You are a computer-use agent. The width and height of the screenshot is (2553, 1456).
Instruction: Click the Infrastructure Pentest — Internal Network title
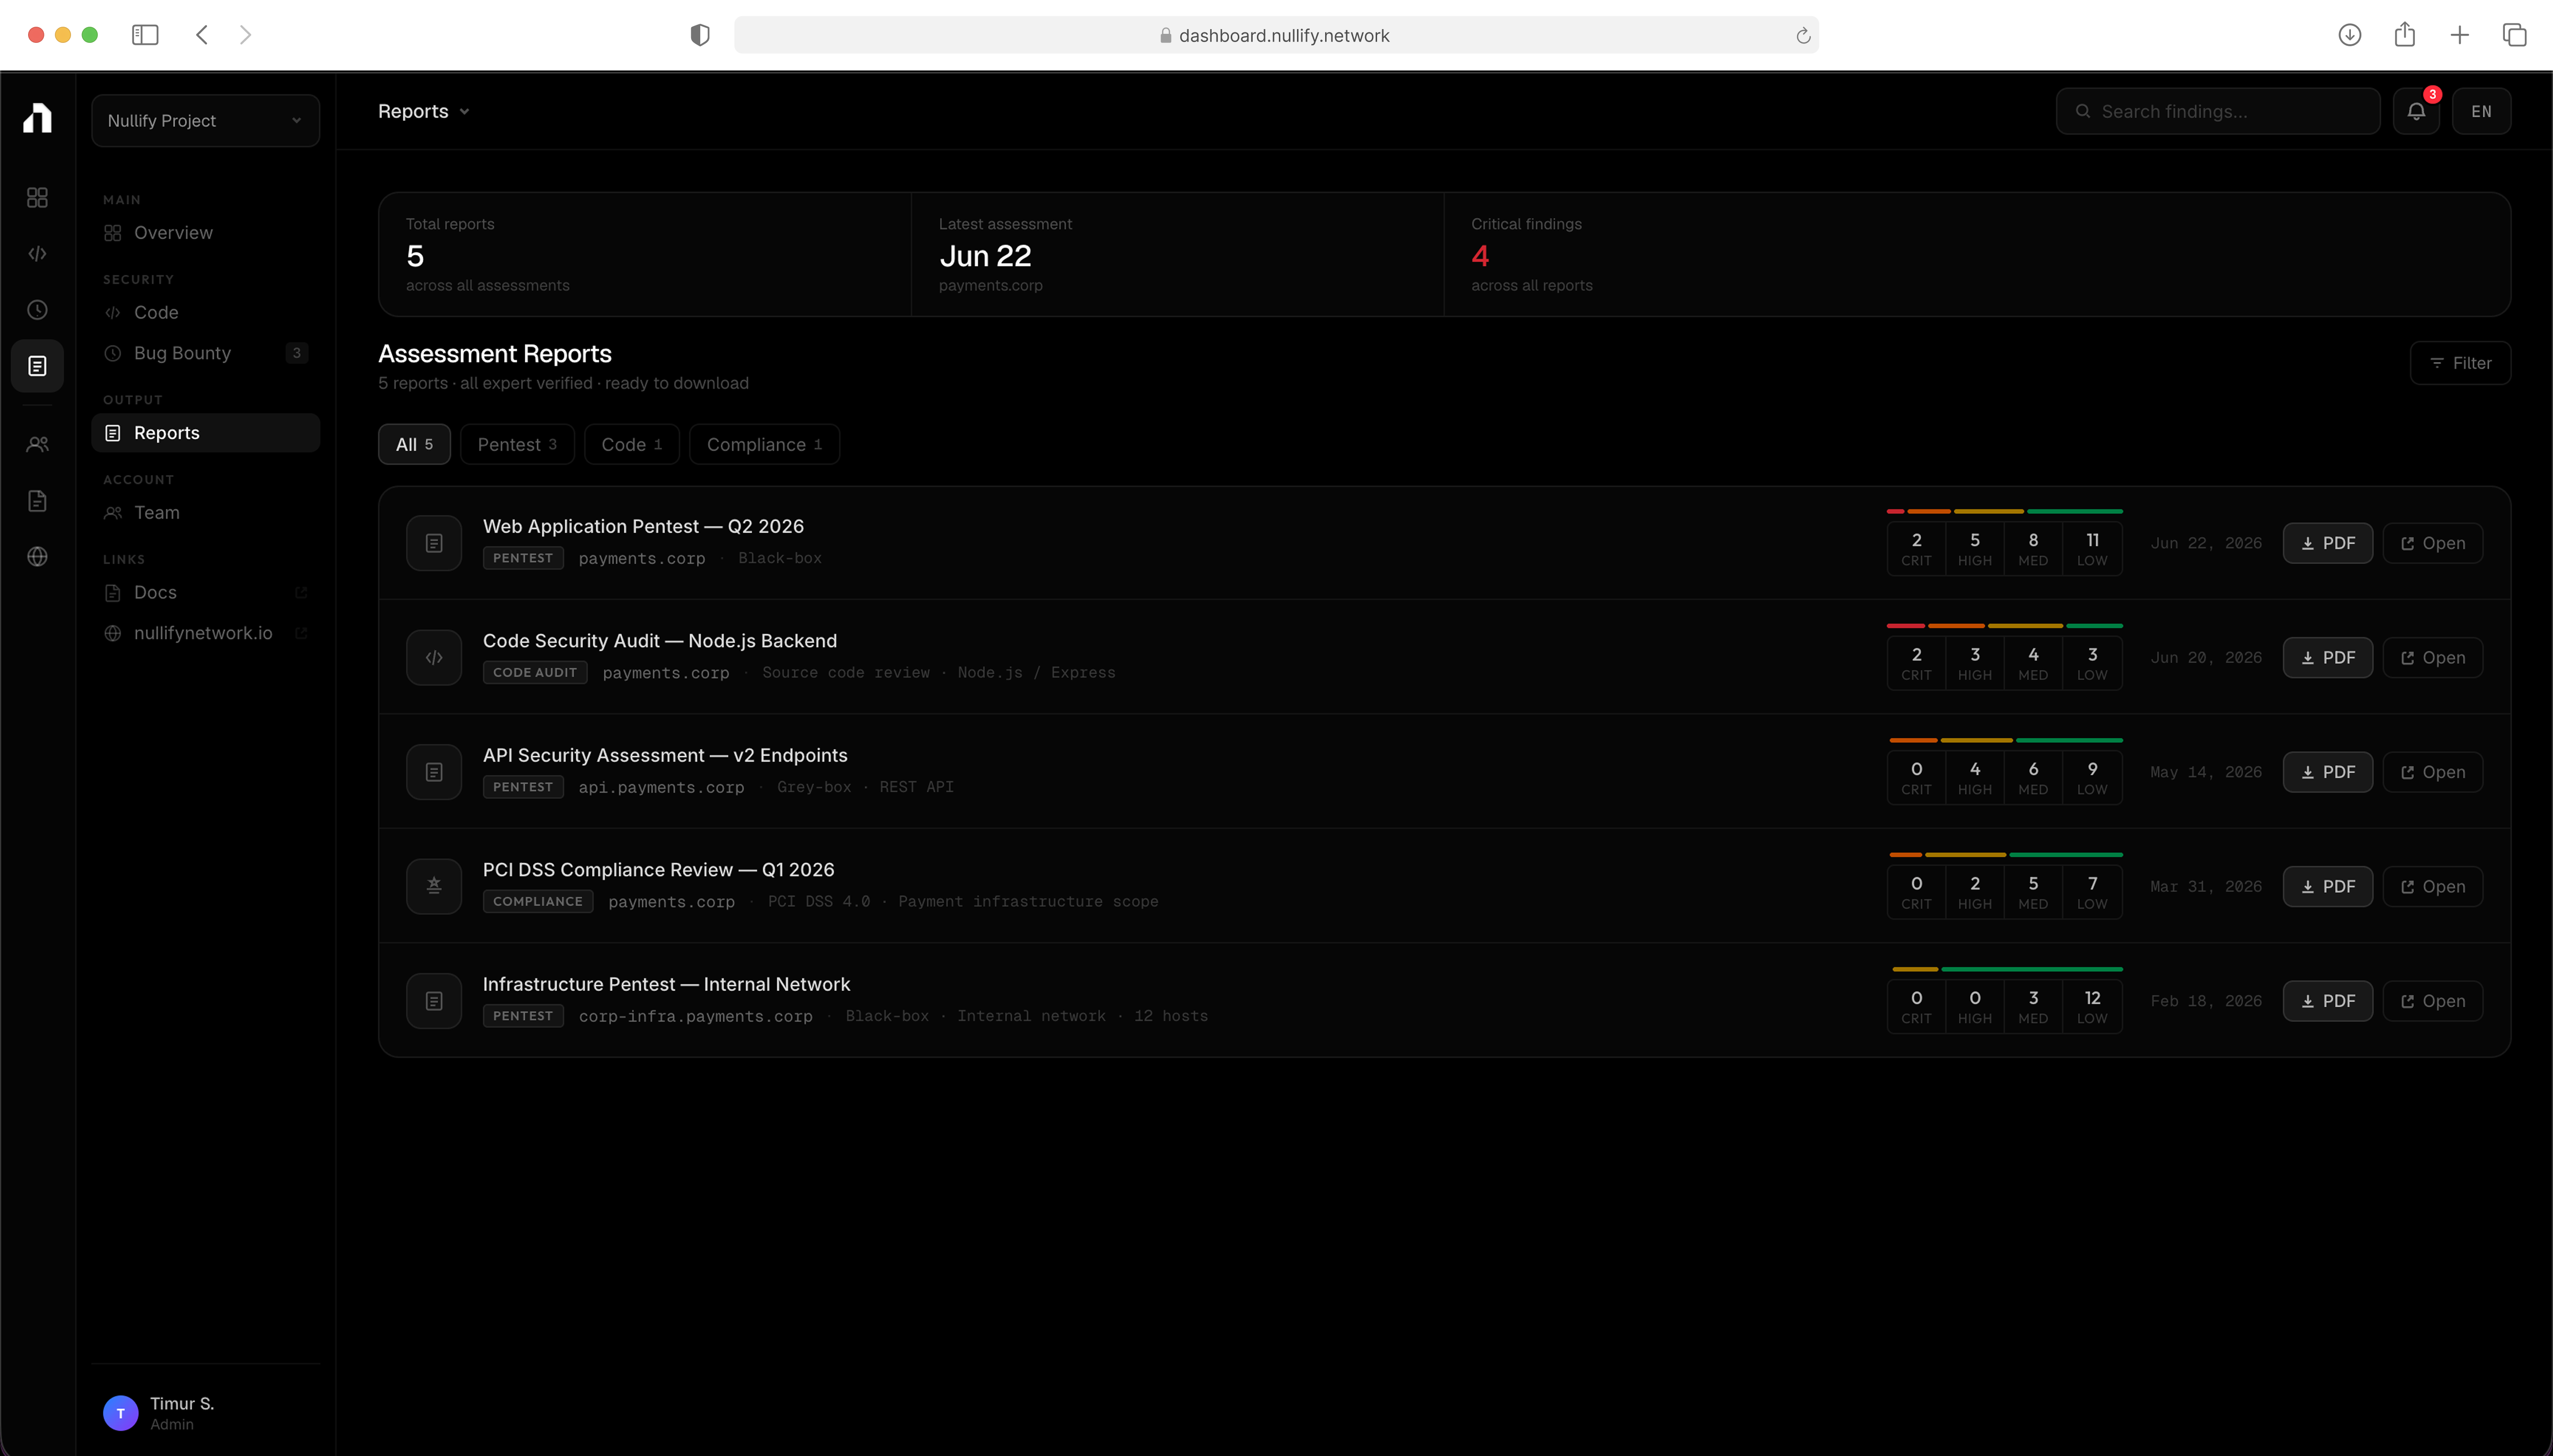point(666,984)
